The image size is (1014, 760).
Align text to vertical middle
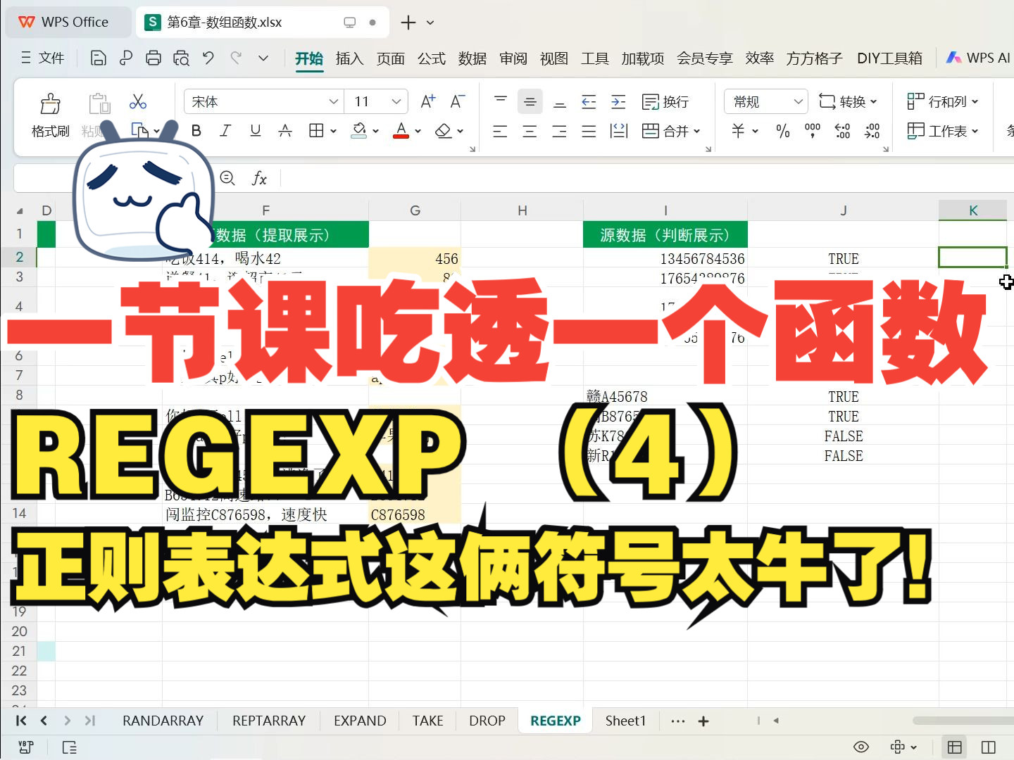point(530,102)
